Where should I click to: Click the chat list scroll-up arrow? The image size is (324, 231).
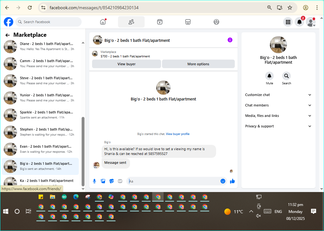(83, 43)
